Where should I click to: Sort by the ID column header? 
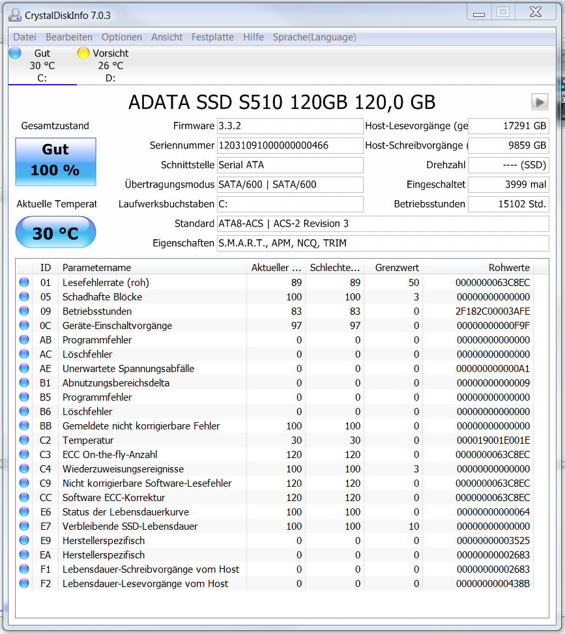pos(46,268)
